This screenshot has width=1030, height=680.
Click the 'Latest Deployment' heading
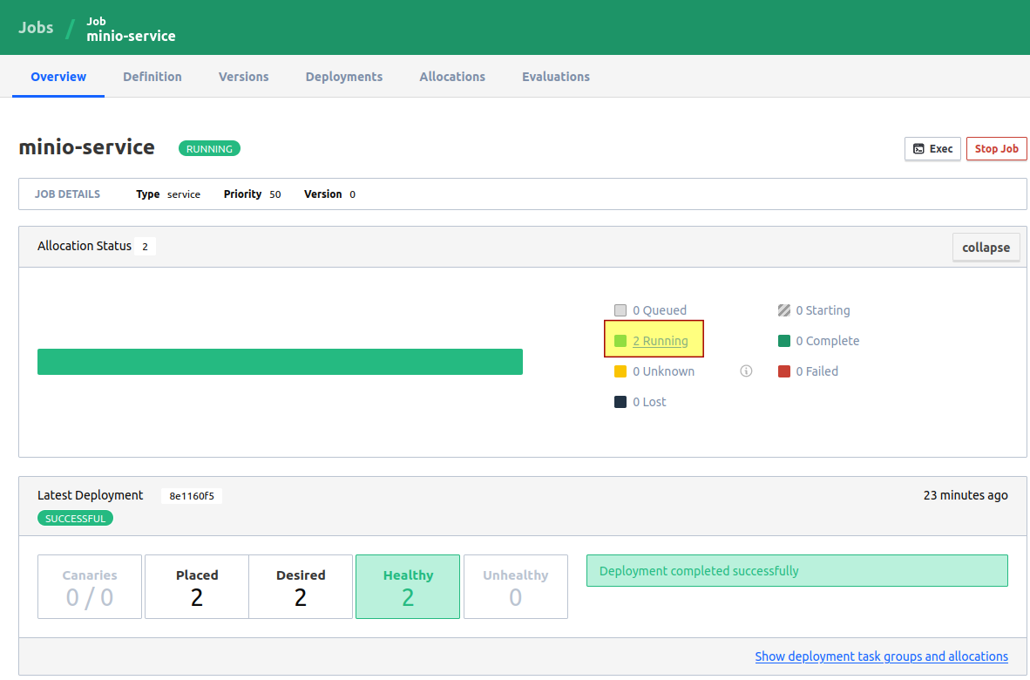coord(90,495)
